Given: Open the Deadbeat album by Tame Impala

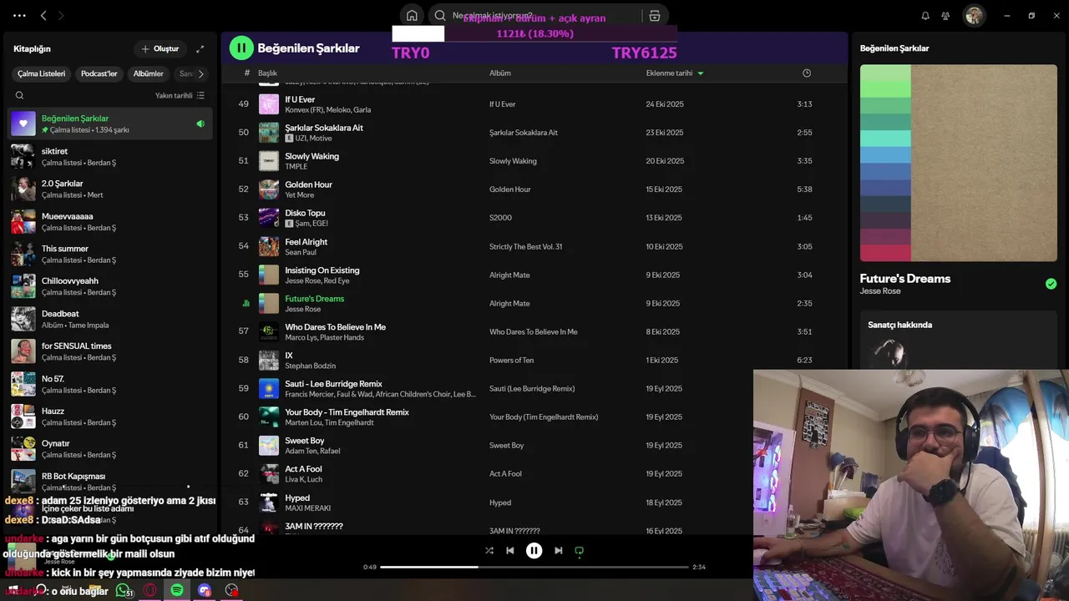Looking at the screenshot, I should tap(109, 319).
